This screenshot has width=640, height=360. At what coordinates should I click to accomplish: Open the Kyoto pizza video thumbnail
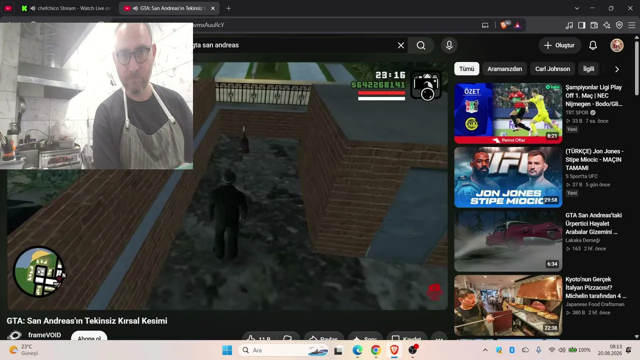pyautogui.click(x=508, y=305)
